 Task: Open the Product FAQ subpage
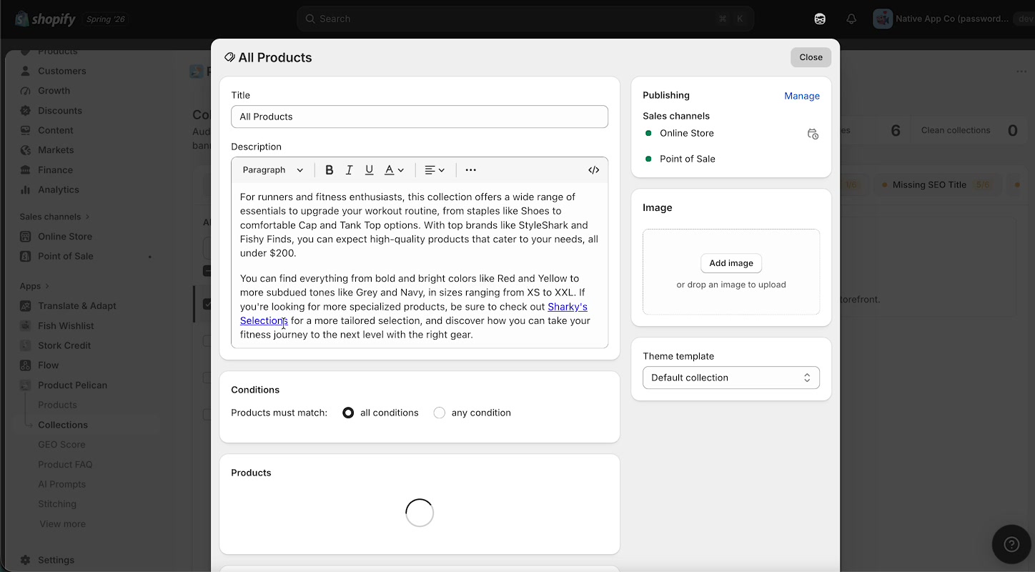(x=65, y=465)
